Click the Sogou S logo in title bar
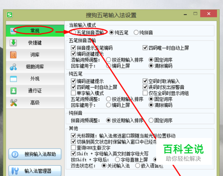Screen dimensions: 223x176 [x=10, y=15]
